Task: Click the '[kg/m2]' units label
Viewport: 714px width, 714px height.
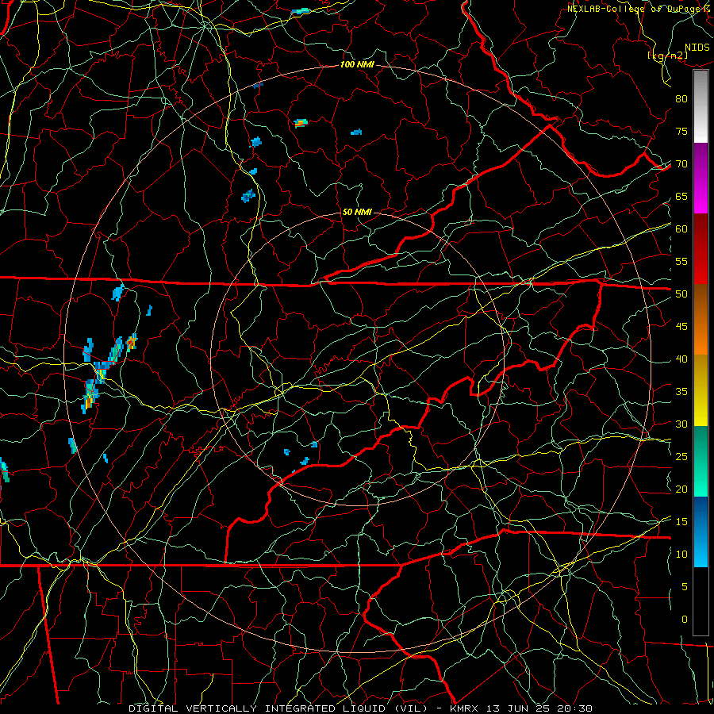Action: pos(667,56)
